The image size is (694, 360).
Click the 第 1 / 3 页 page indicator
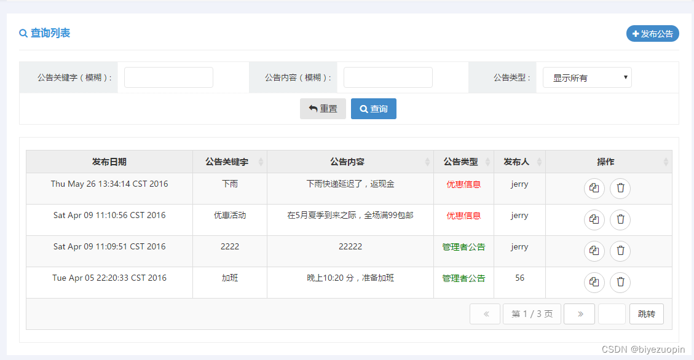point(532,314)
